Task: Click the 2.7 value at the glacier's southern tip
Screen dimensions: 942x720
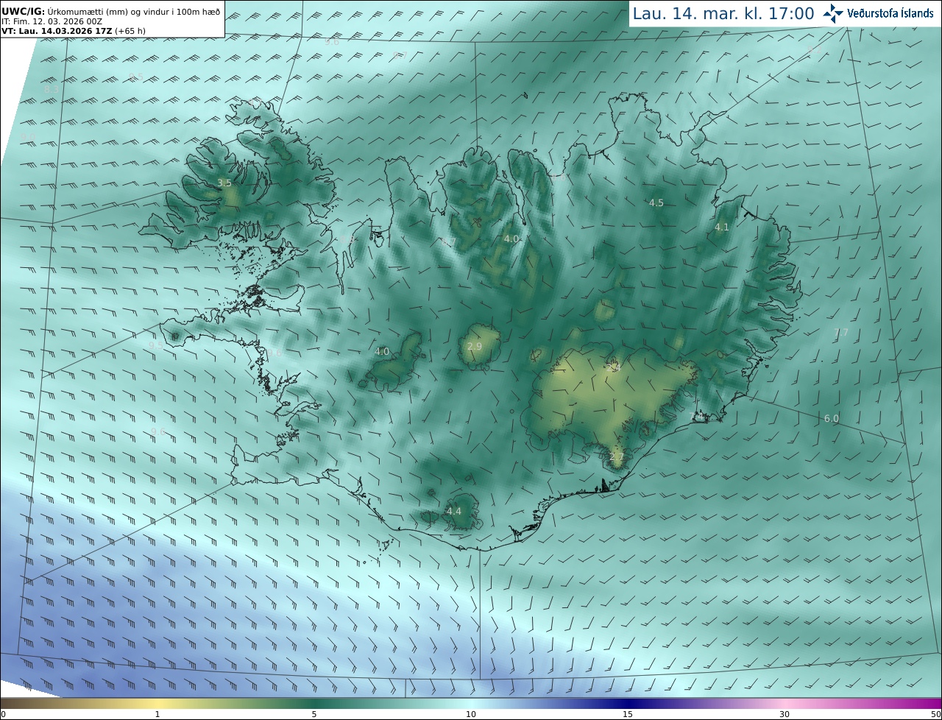Action: pyautogui.click(x=617, y=457)
